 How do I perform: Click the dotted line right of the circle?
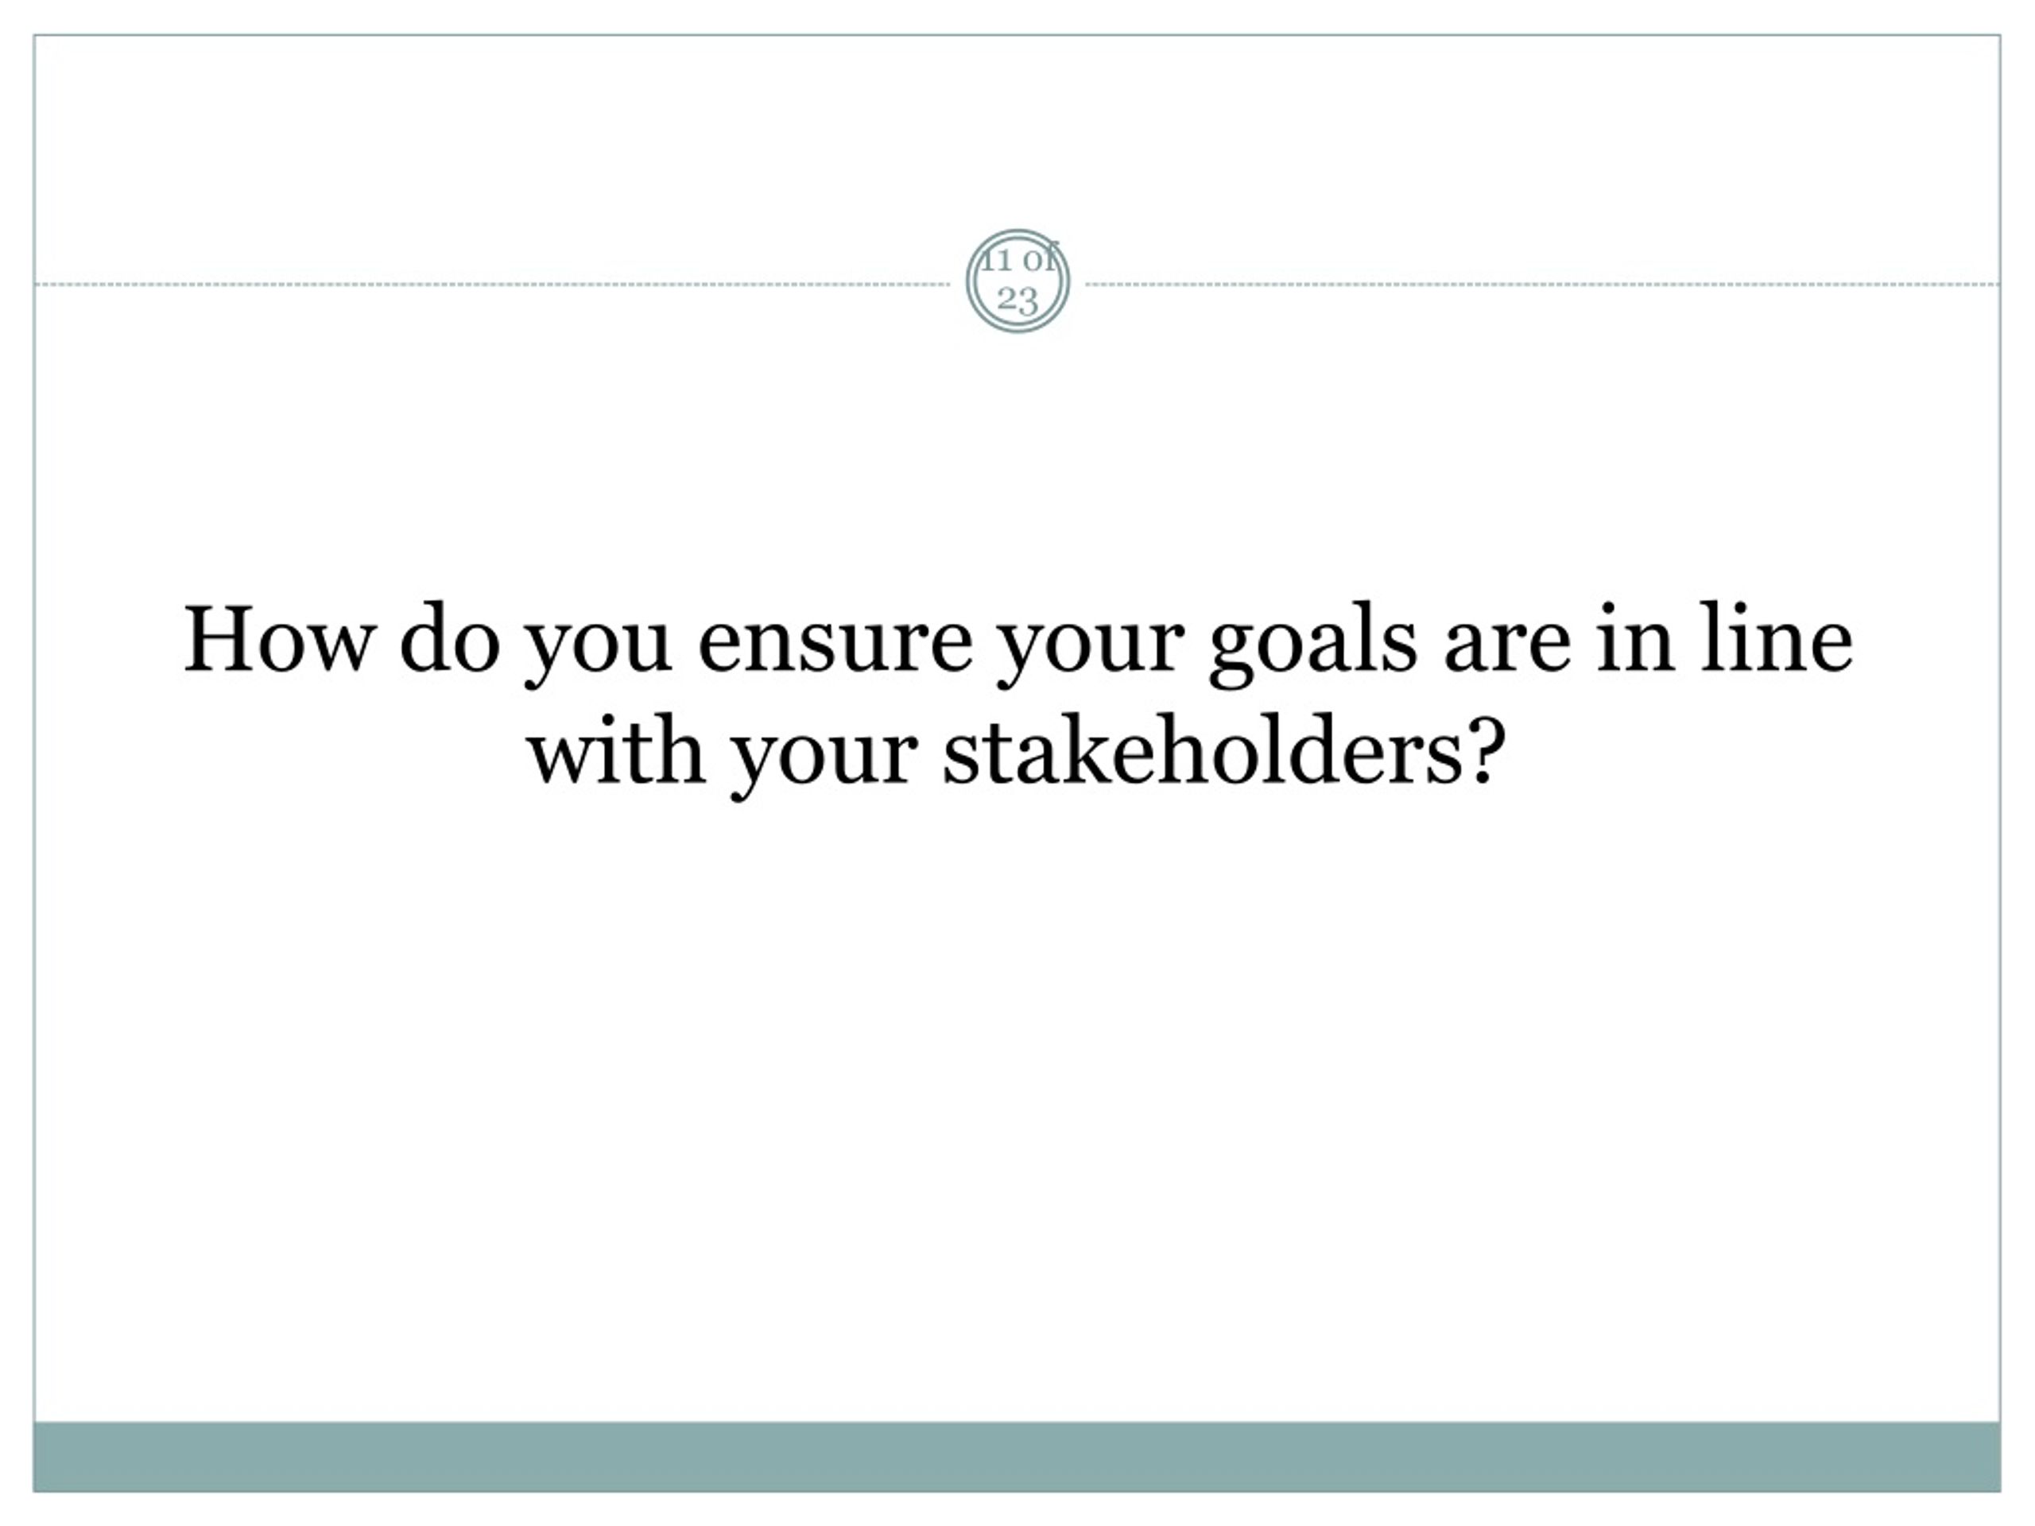[1543, 285]
